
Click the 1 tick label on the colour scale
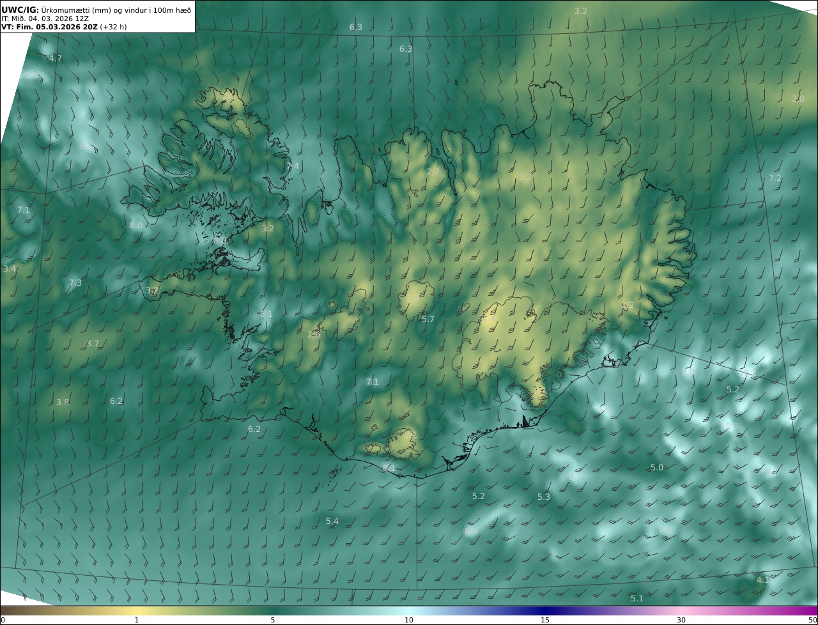pos(136,621)
